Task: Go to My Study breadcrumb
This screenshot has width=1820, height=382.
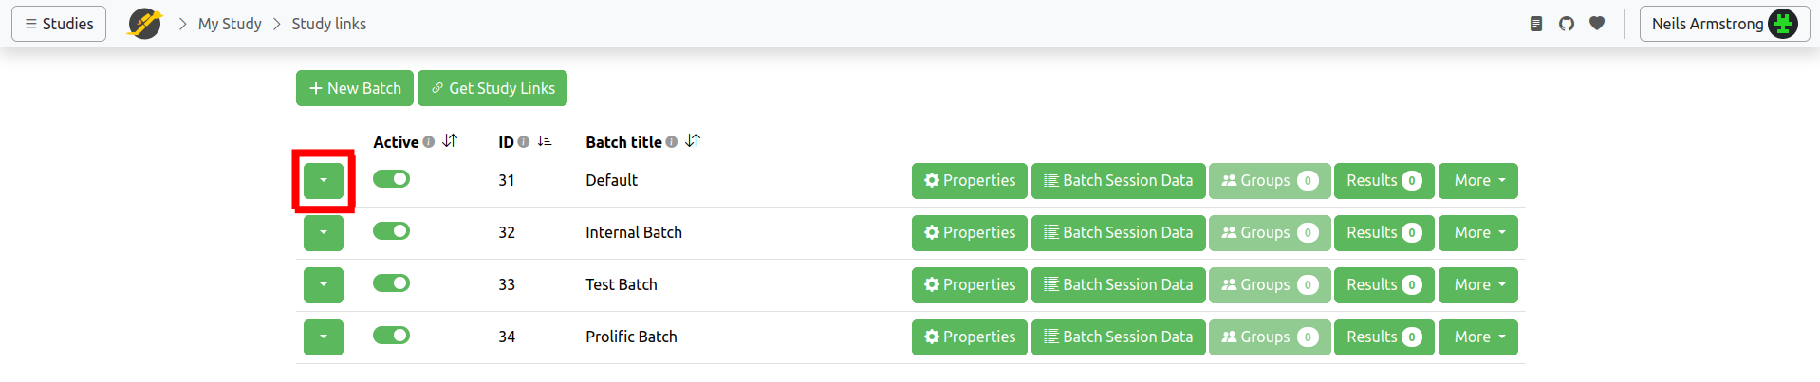Action: coord(230,24)
